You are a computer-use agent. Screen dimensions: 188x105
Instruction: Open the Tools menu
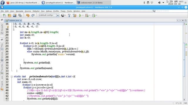(69, 11)
